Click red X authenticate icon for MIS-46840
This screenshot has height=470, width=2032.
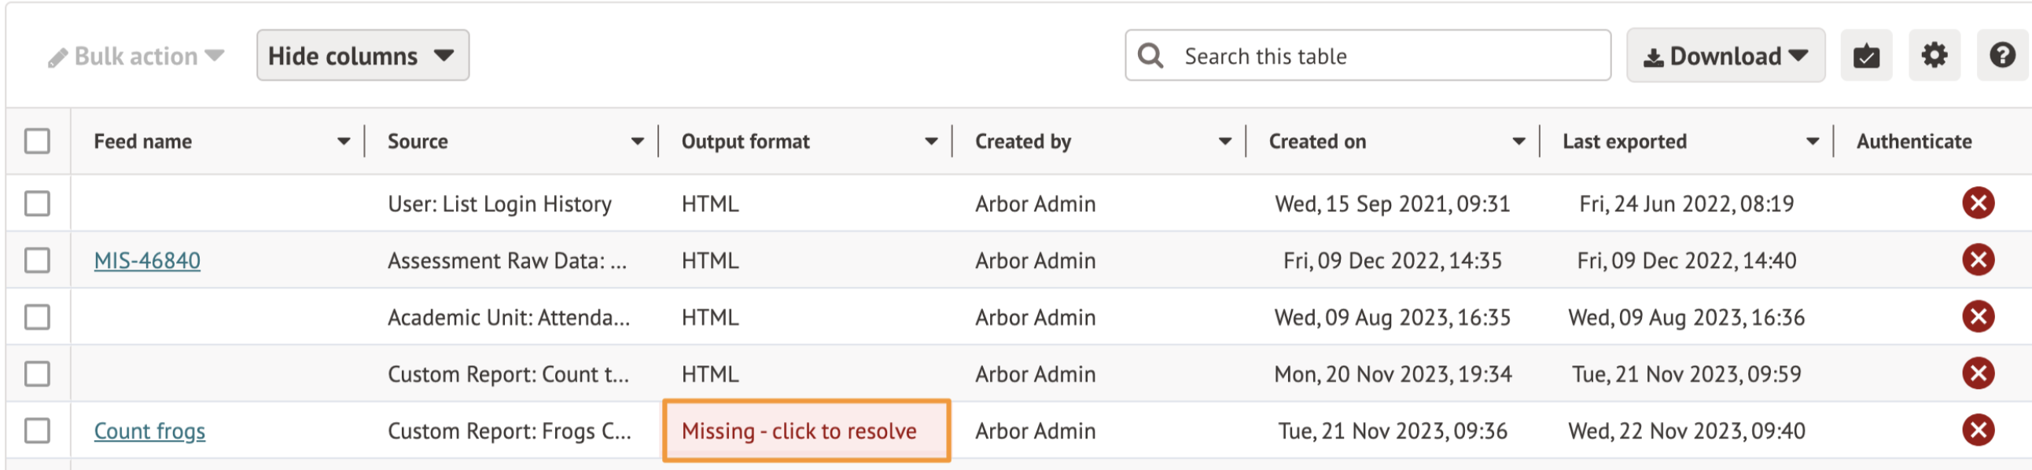1978,259
